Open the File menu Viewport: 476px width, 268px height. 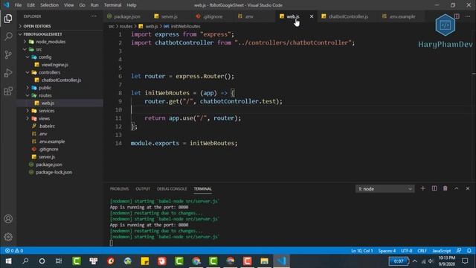pos(18,5)
